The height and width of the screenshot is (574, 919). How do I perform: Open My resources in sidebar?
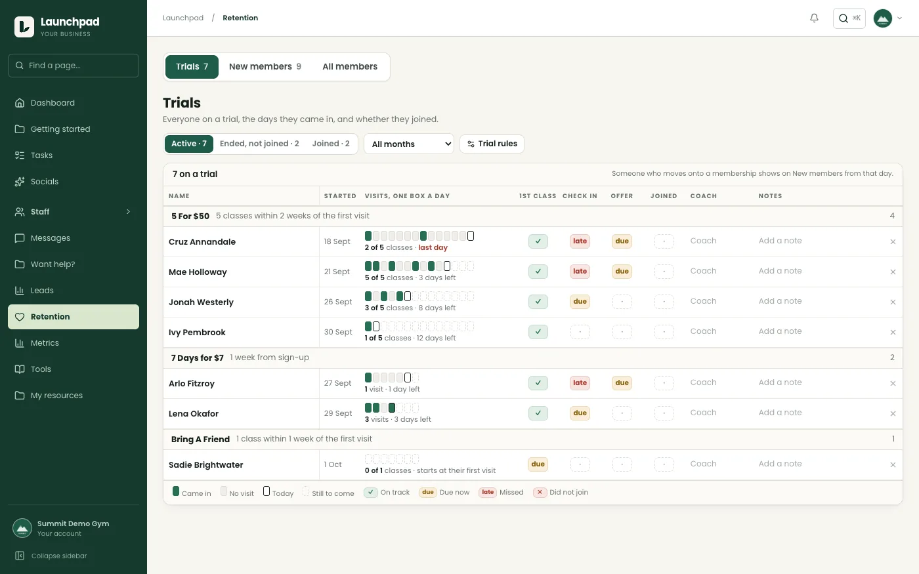74,396
